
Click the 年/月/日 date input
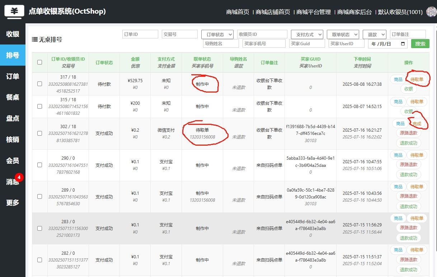click(388, 44)
